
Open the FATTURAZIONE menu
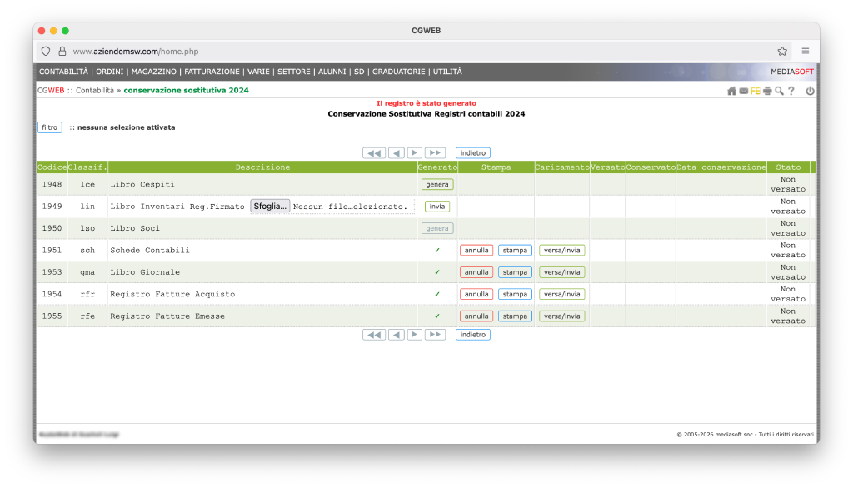[212, 72]
